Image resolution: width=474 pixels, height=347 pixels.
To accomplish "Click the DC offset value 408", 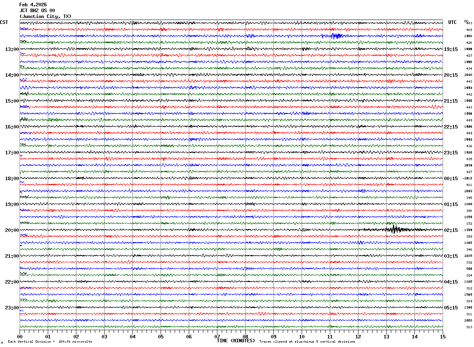I will (x=469, y=30).
